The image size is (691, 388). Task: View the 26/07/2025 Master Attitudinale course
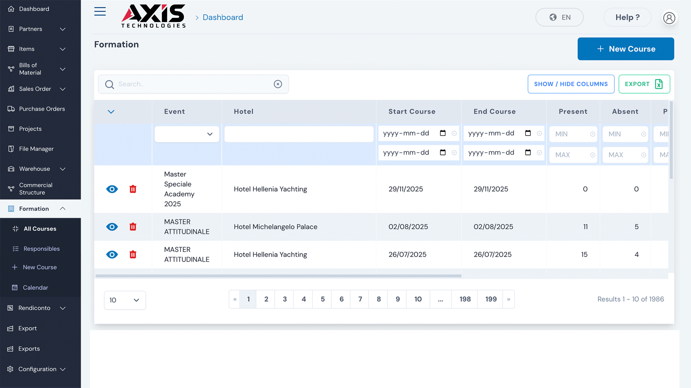tap(112, 254)
